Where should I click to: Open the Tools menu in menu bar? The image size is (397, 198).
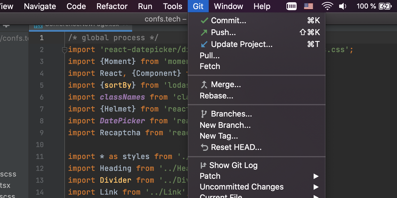pos(173,6)
